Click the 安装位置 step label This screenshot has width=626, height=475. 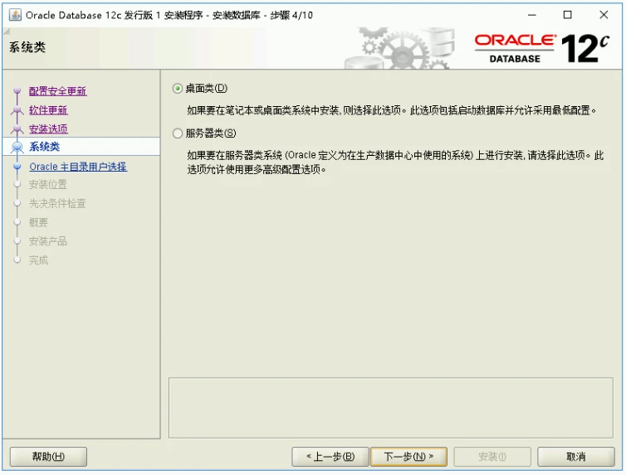tap(48, 185)
